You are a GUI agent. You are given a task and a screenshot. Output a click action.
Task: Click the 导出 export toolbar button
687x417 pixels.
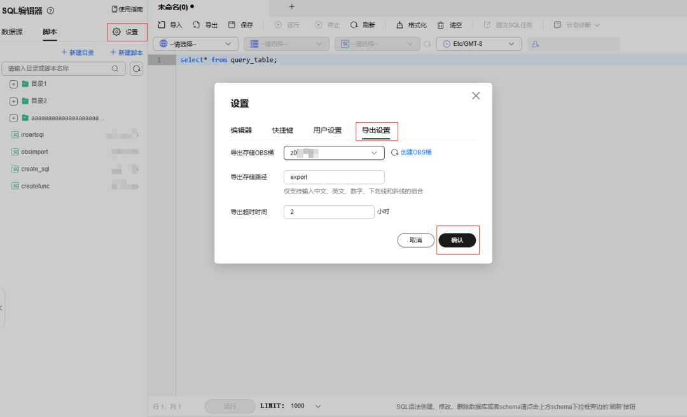tap(205, 25)
